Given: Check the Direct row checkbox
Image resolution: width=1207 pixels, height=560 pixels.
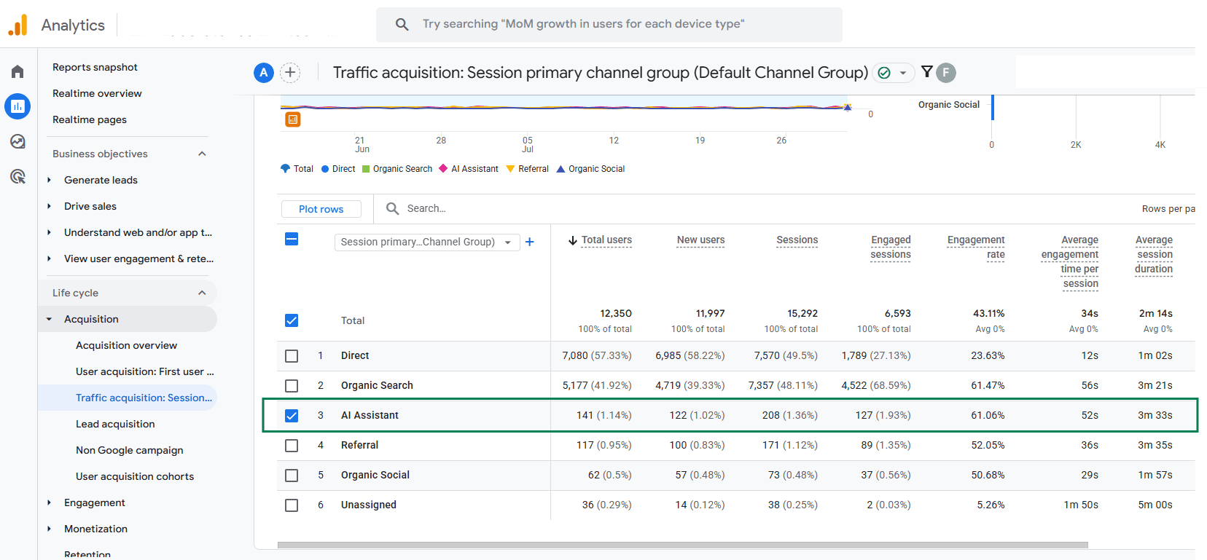Looking at the screenshot, I should pos(292,356).
